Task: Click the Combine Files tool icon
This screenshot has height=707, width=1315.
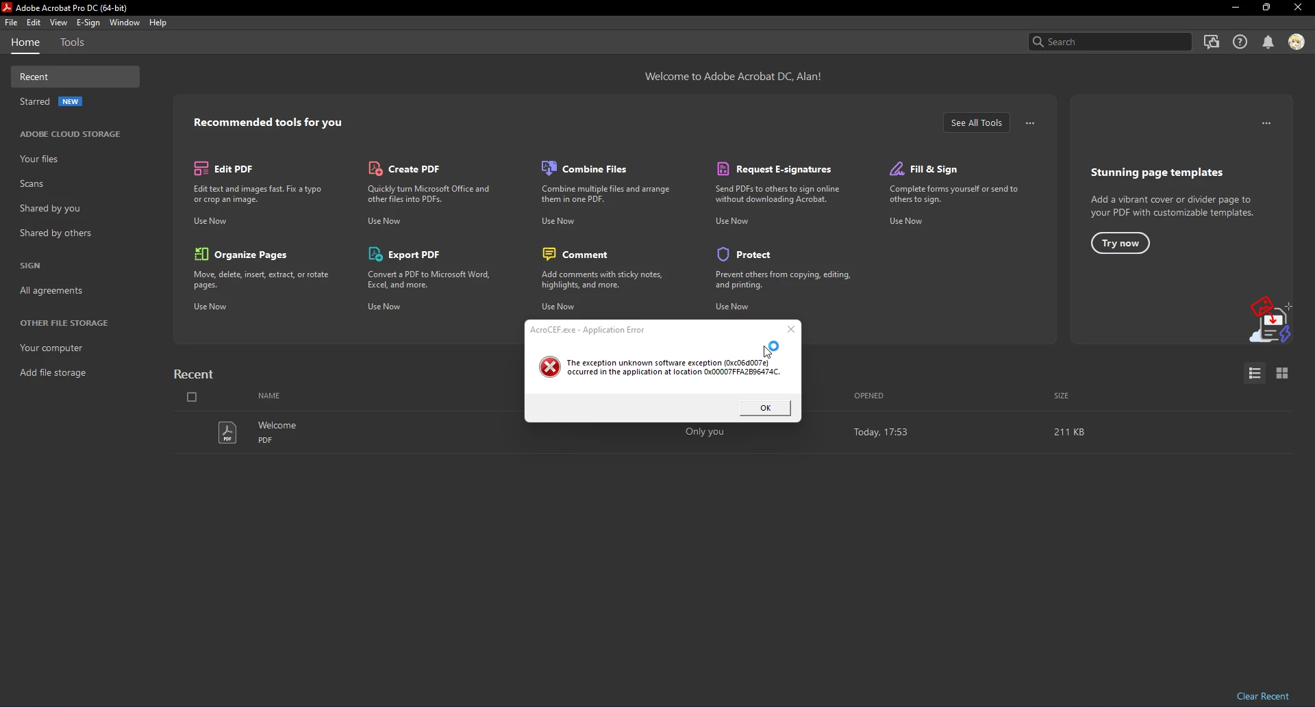Action: tap(549, 168)
